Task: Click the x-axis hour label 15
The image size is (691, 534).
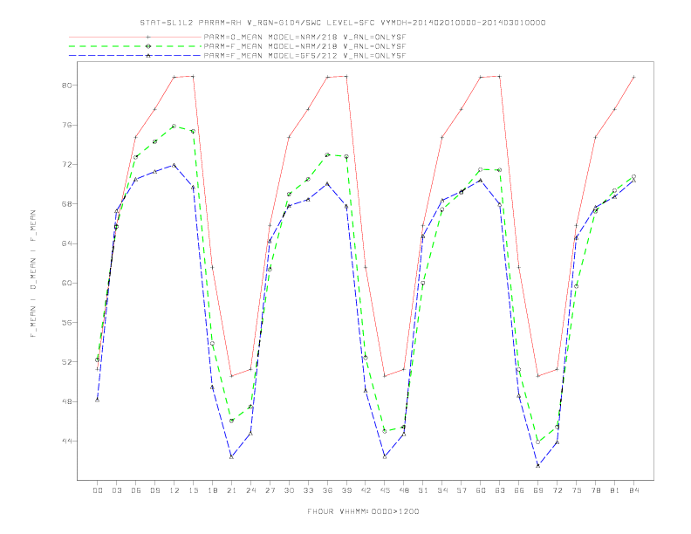Action: point(193,490)
